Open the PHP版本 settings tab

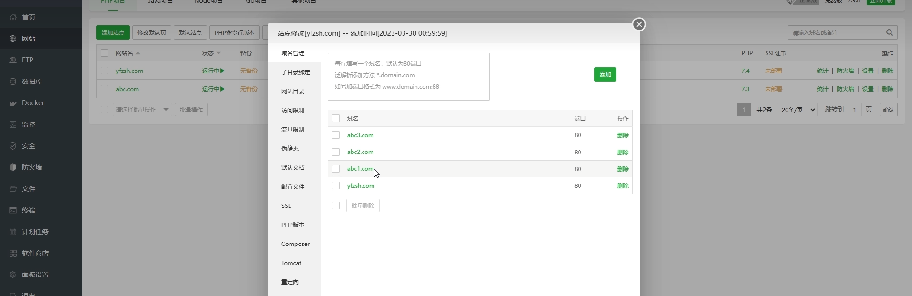(292, 225)
